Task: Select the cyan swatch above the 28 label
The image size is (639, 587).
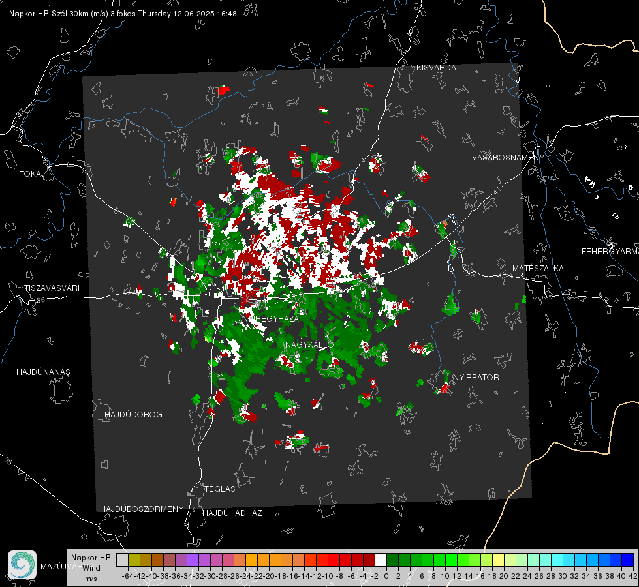Action: pyautogui.click(x=557, y=560)
